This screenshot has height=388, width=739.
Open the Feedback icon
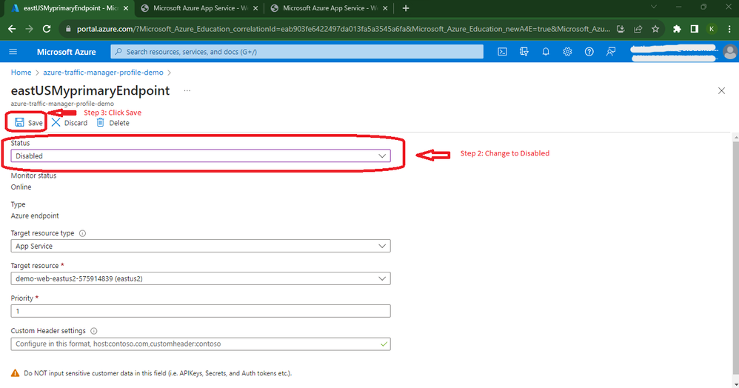pyautogui.click(x=611, y=51)
